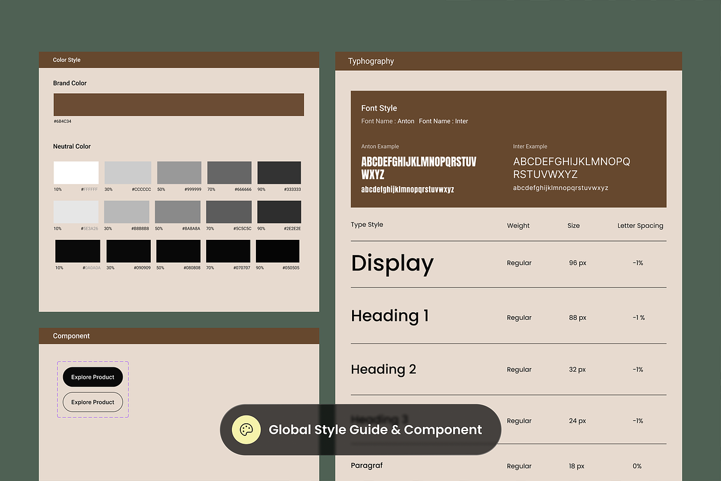Click the Size column header
This screenshot has height=481, width=721.
point(574,226)
